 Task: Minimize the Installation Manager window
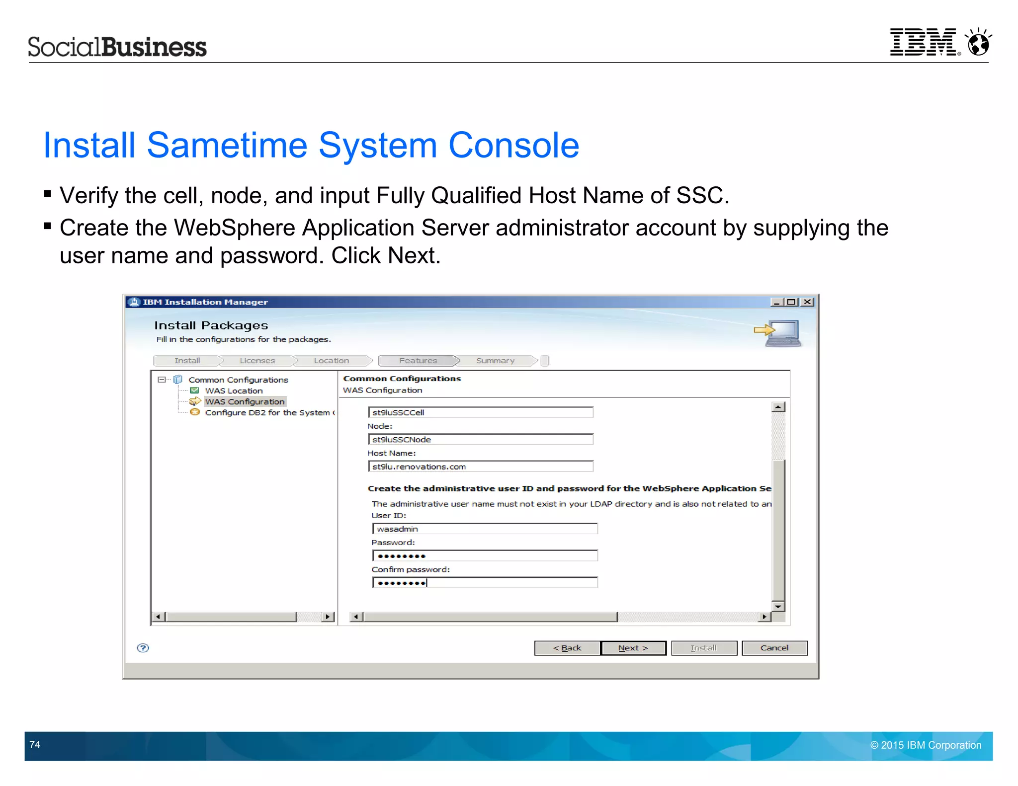coord(776,302)
